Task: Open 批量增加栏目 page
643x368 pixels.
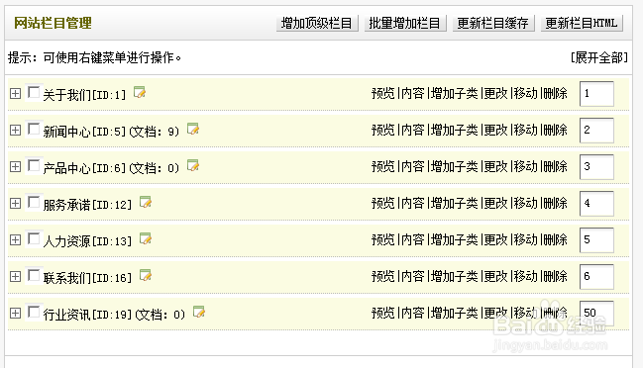Action: 405,23
